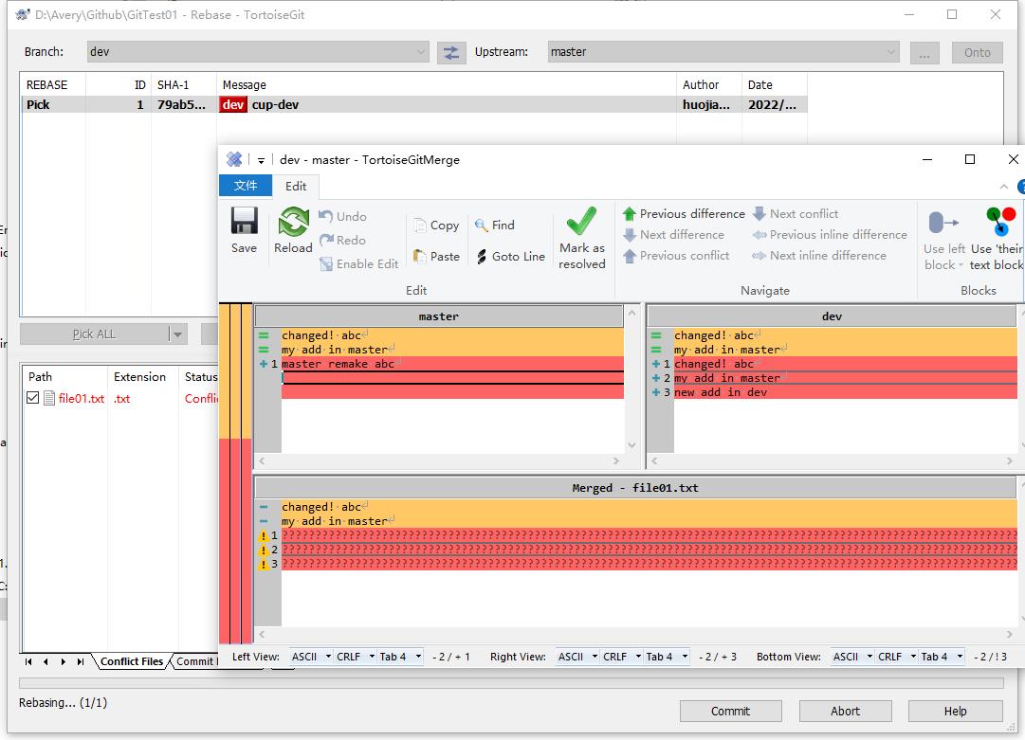
Task: Select the Pick row for commit cup-dev
Action: coord(413,104)
